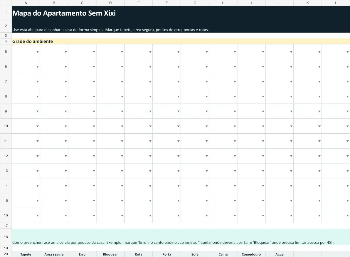
Task: Select the 'Bloquear' legend cell
Action: coord(110,254)
